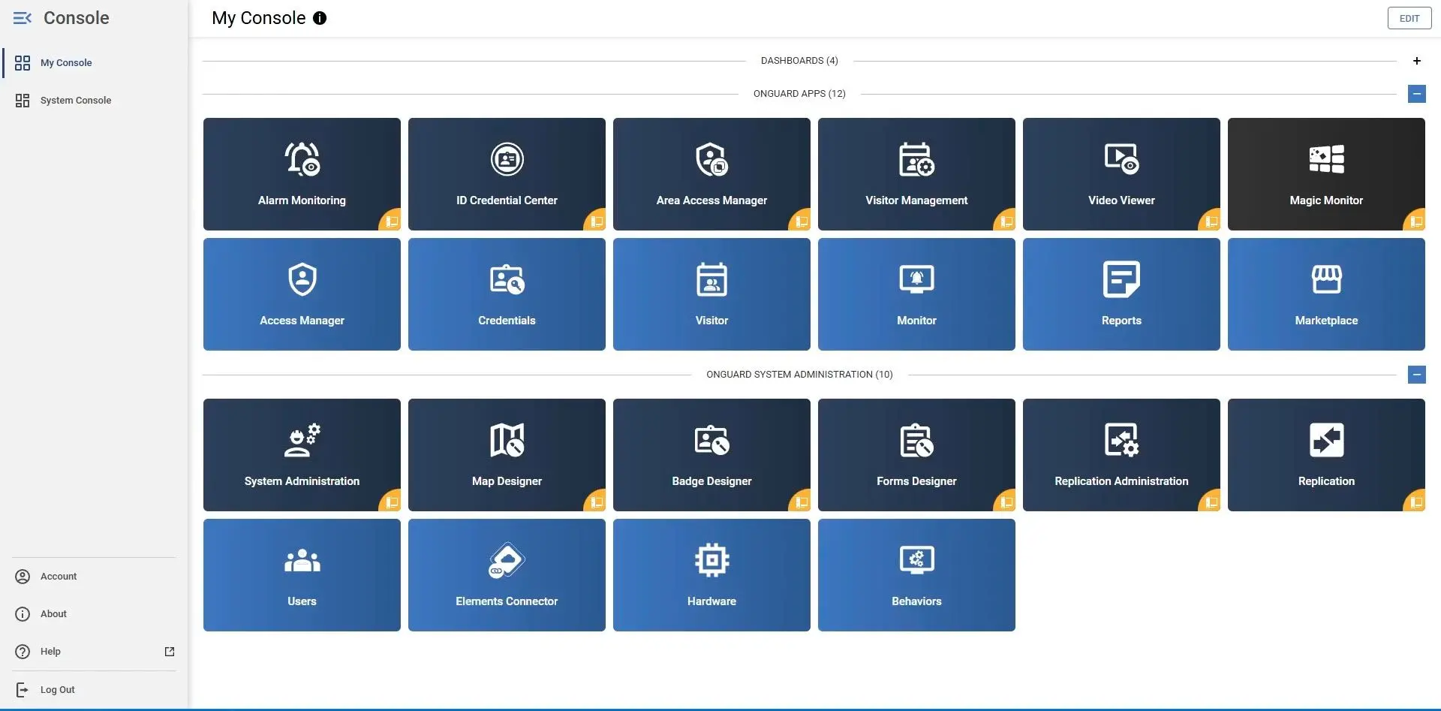Open the Elements Connector tile
Viewport: 1441px width, 711px height.
pyautogui.click(x=507, y=575)
